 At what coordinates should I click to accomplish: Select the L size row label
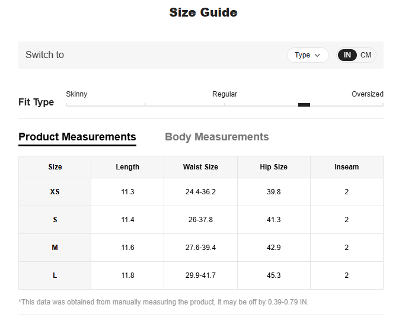click(55, 275)
